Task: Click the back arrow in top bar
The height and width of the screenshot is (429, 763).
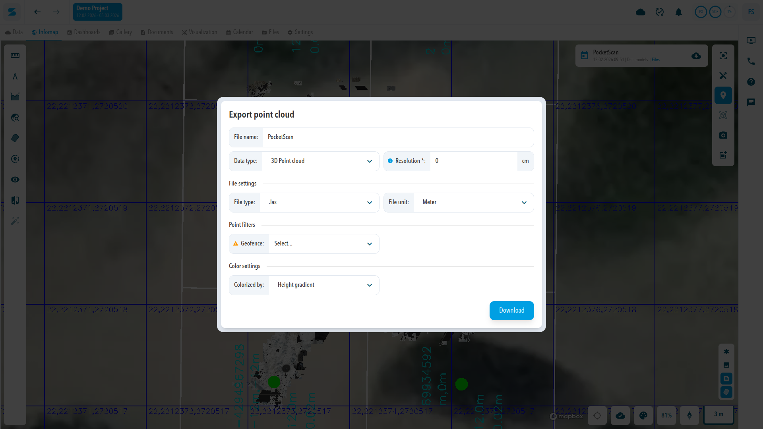Action: pyautogui.click(x=37, y=12)
